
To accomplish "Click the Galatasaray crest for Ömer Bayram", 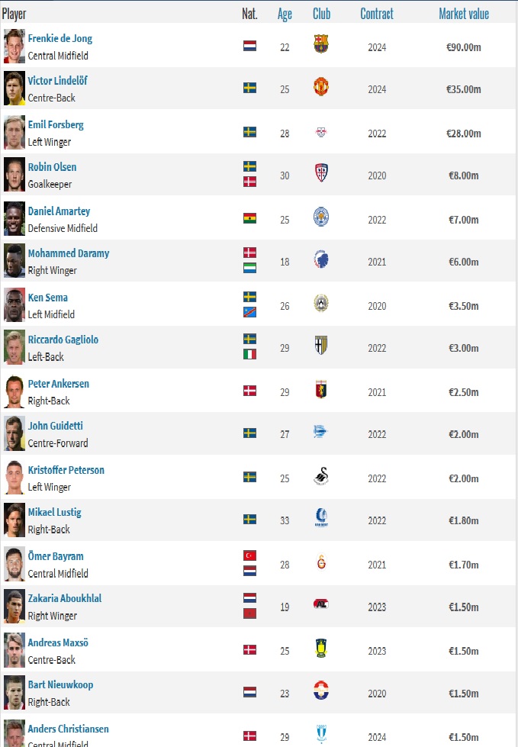I will click(x=321, y=564).
